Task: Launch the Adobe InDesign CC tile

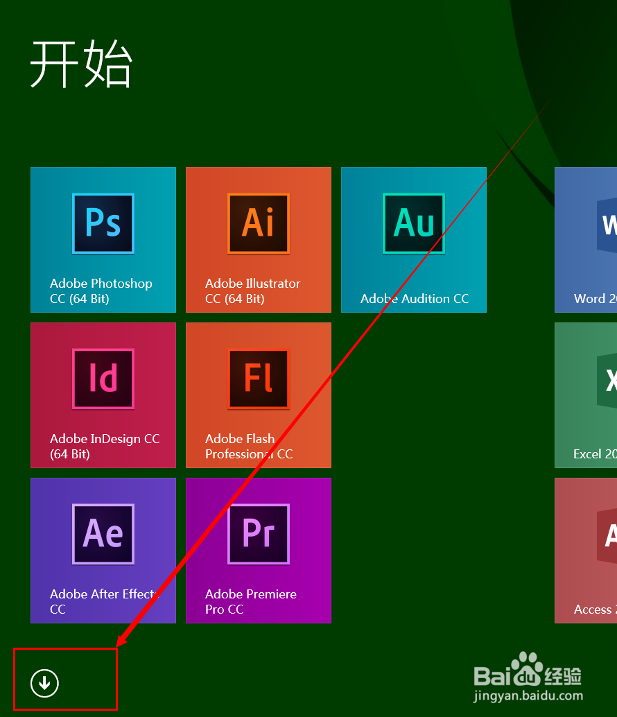Action: click(103, 395)
